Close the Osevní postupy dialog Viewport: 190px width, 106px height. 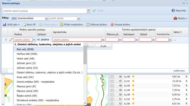[x=187, y=3]
